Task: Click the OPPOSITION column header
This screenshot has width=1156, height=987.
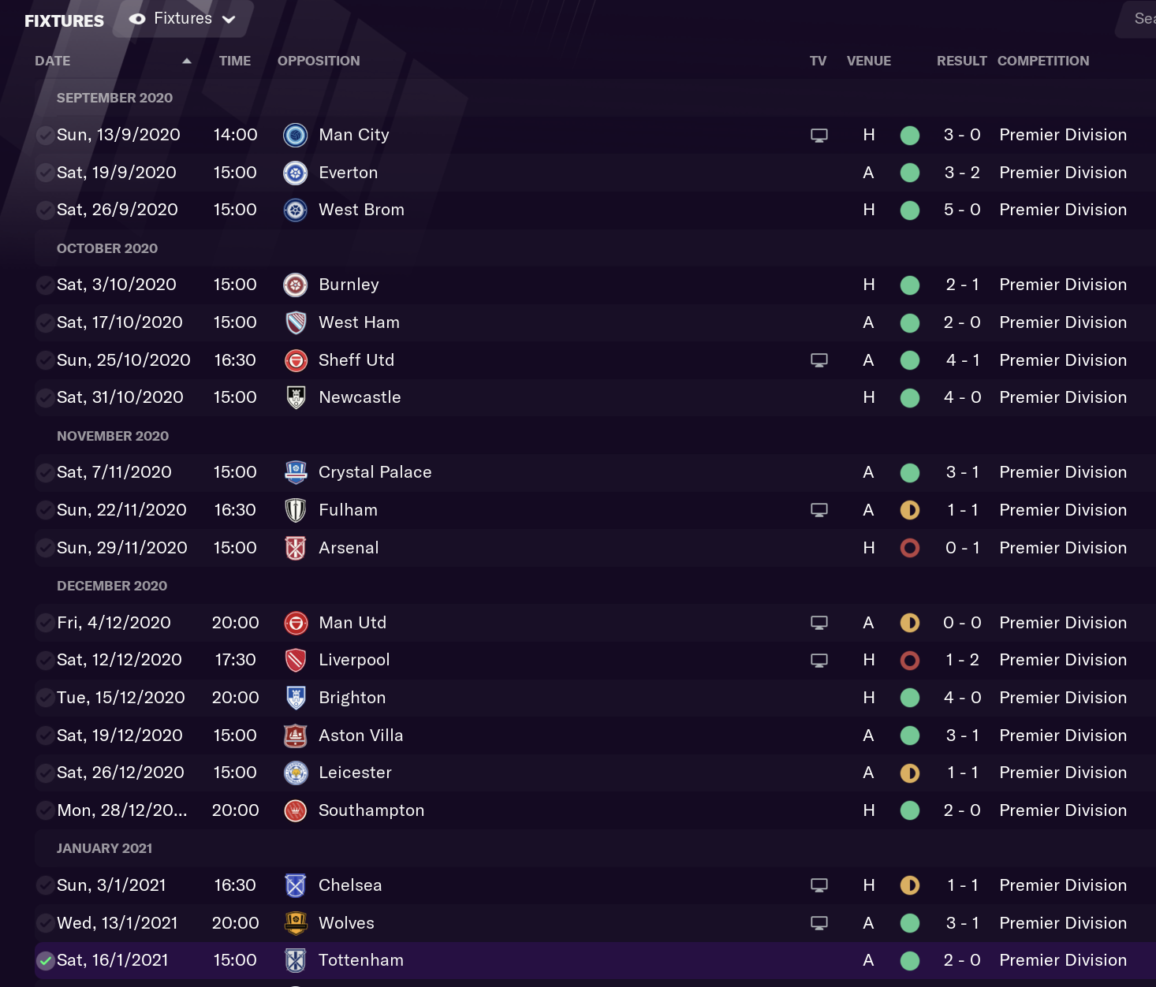Action: tap(319, 61)
